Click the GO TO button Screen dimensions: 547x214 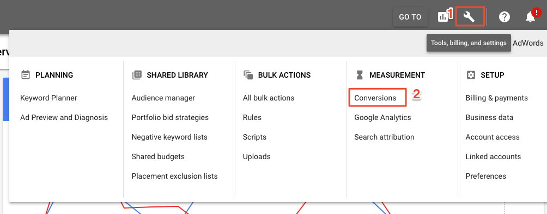[410, 17]
